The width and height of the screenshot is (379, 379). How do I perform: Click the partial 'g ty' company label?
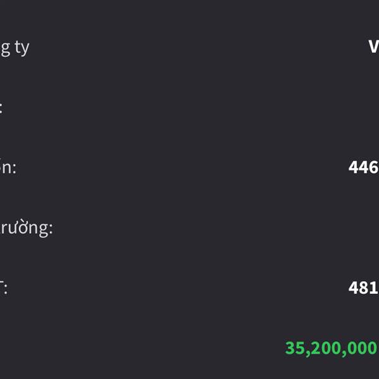tap(15, 49)
